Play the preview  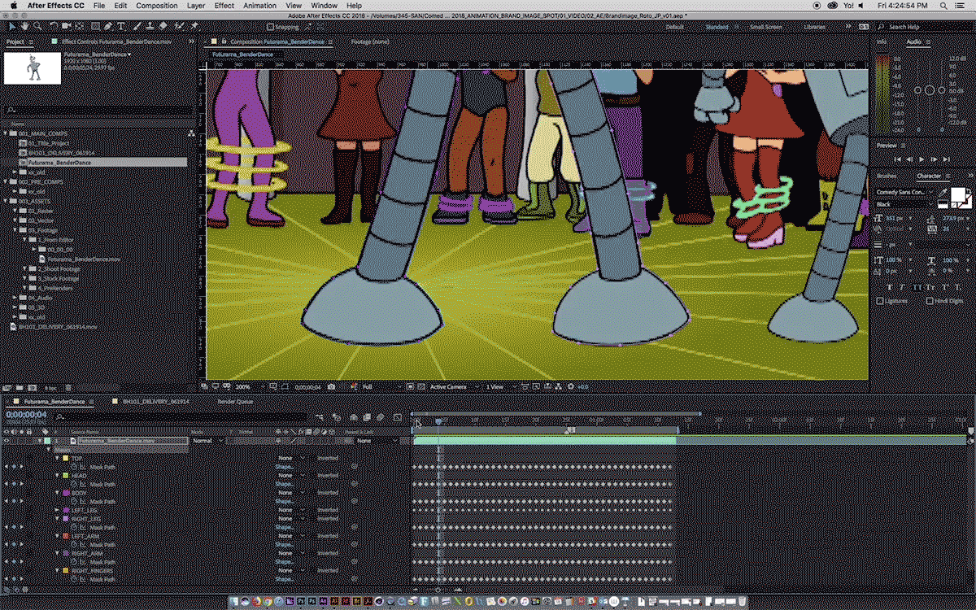(922, 159)
